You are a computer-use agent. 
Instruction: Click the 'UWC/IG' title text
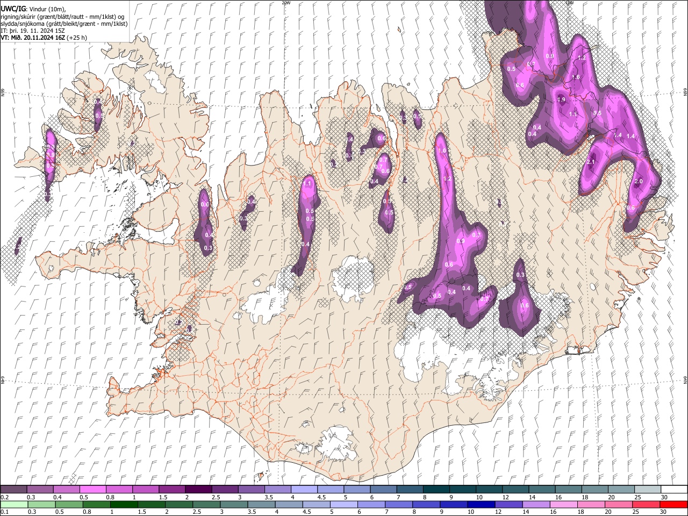coord(13,8)
